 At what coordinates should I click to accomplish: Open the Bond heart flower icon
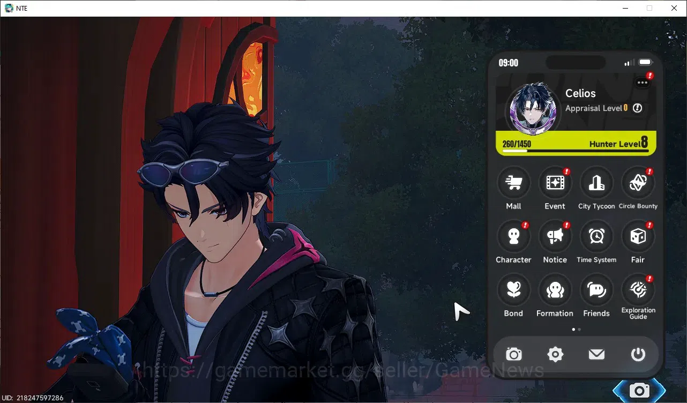513,290
